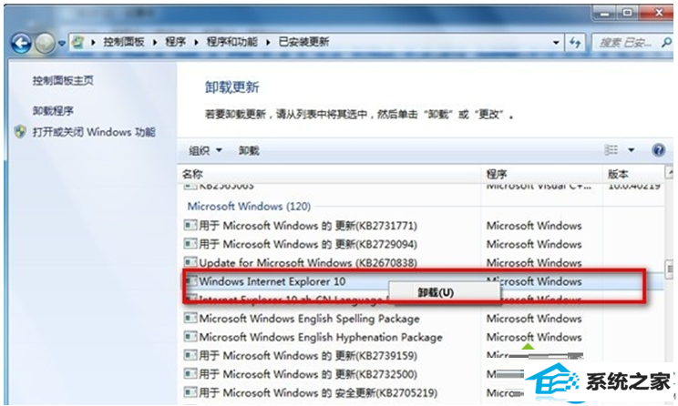
Task: Click the icon of the KB2670838 update
Action: [190, 262]
